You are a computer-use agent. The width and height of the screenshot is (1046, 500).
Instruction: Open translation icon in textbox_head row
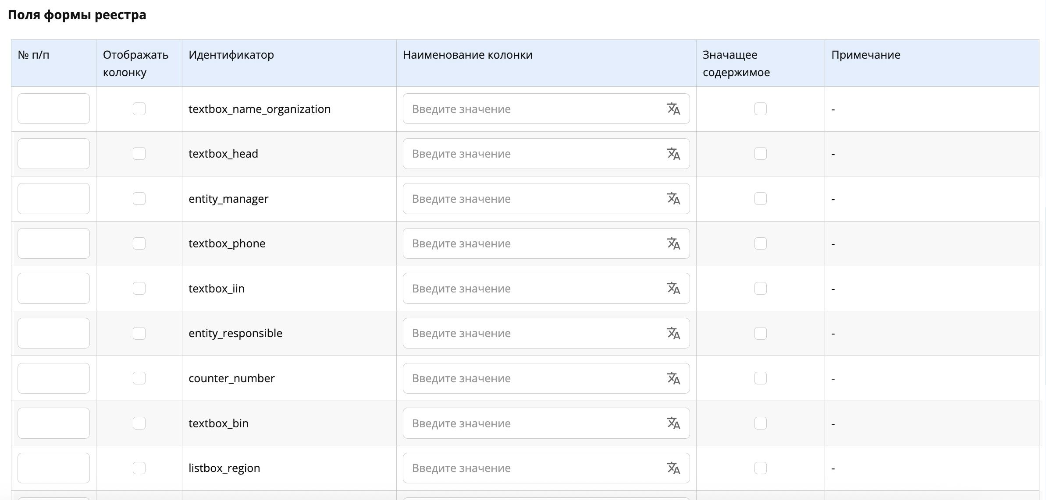673,154
